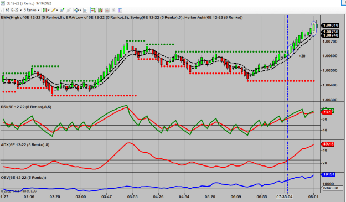Click the 03:55 time axis label

pyautogui.click(x=132, y=196)
